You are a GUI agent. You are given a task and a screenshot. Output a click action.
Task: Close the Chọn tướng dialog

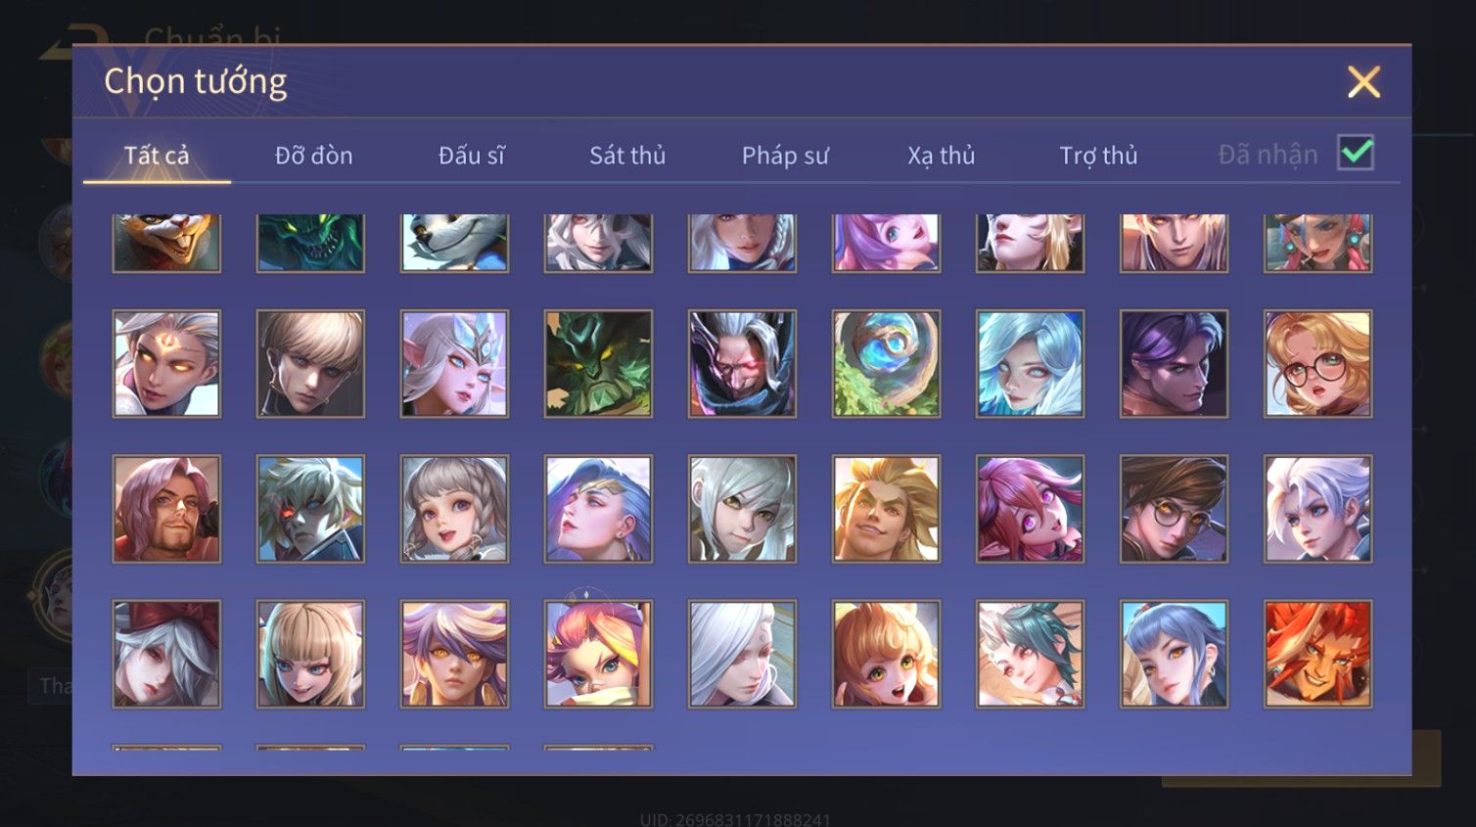point(1363,82)
